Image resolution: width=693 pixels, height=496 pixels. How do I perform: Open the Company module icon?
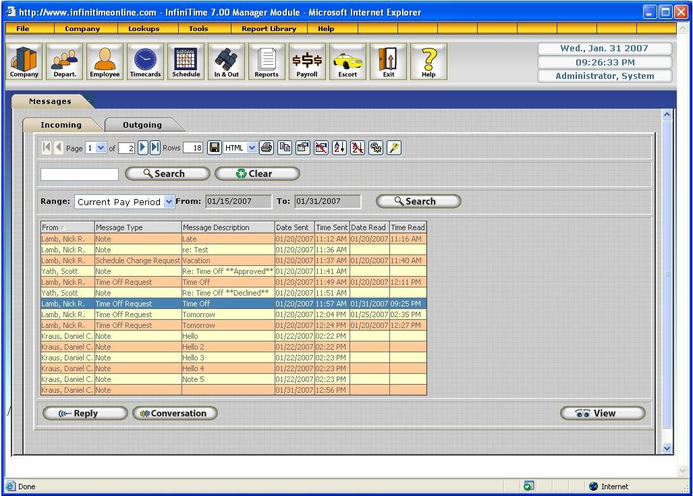pyautogui.click(x=24, y=61)
